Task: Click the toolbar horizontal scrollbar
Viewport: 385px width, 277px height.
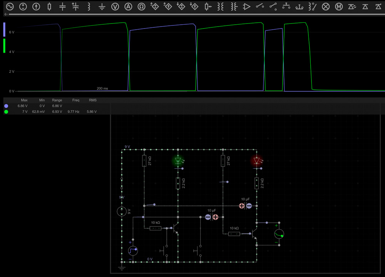Action: point(192,14)
